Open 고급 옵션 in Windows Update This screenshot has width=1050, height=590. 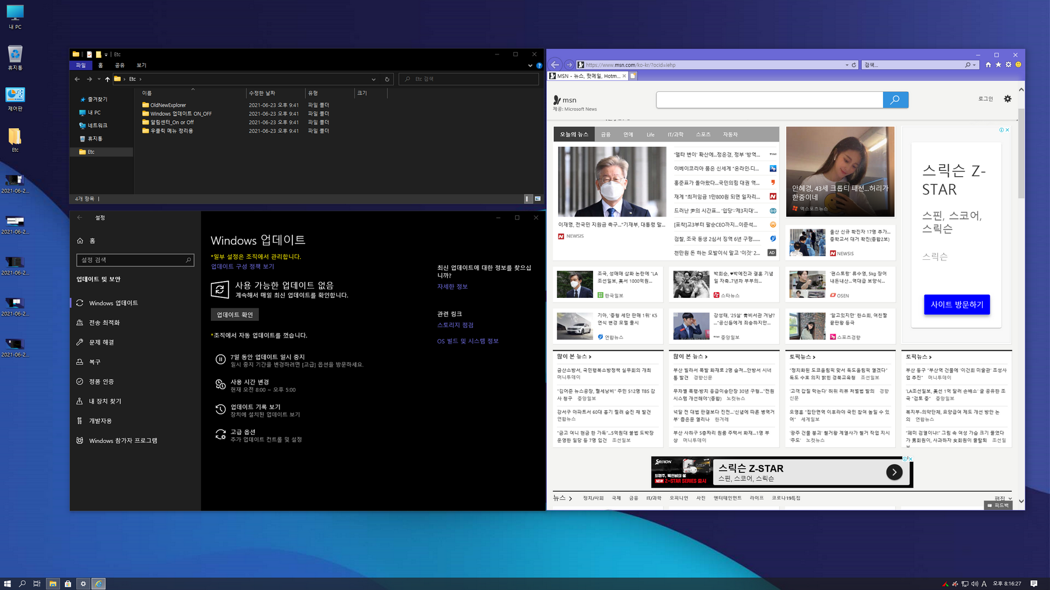click(259, 435)
